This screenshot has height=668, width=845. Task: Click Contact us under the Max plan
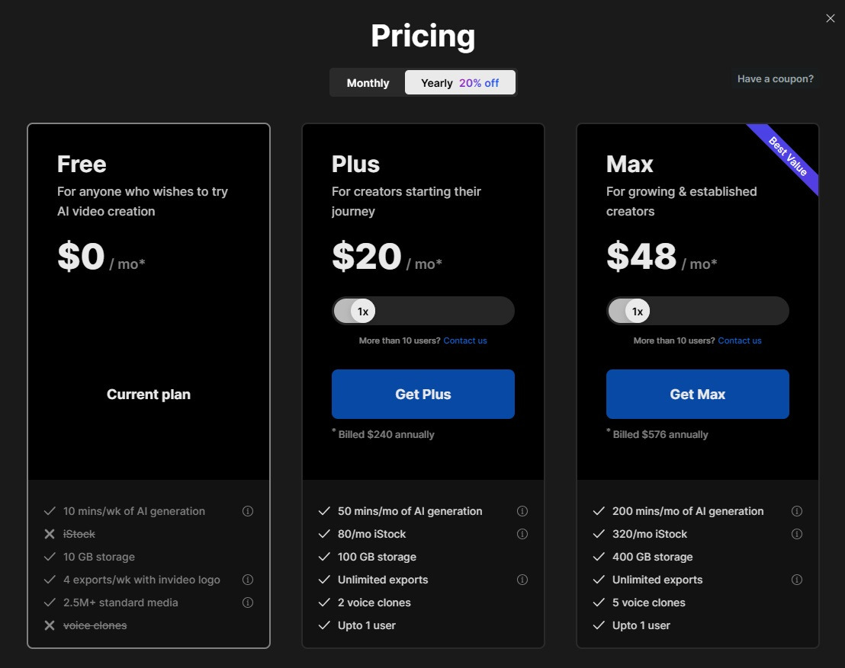(x=740, y=340)
